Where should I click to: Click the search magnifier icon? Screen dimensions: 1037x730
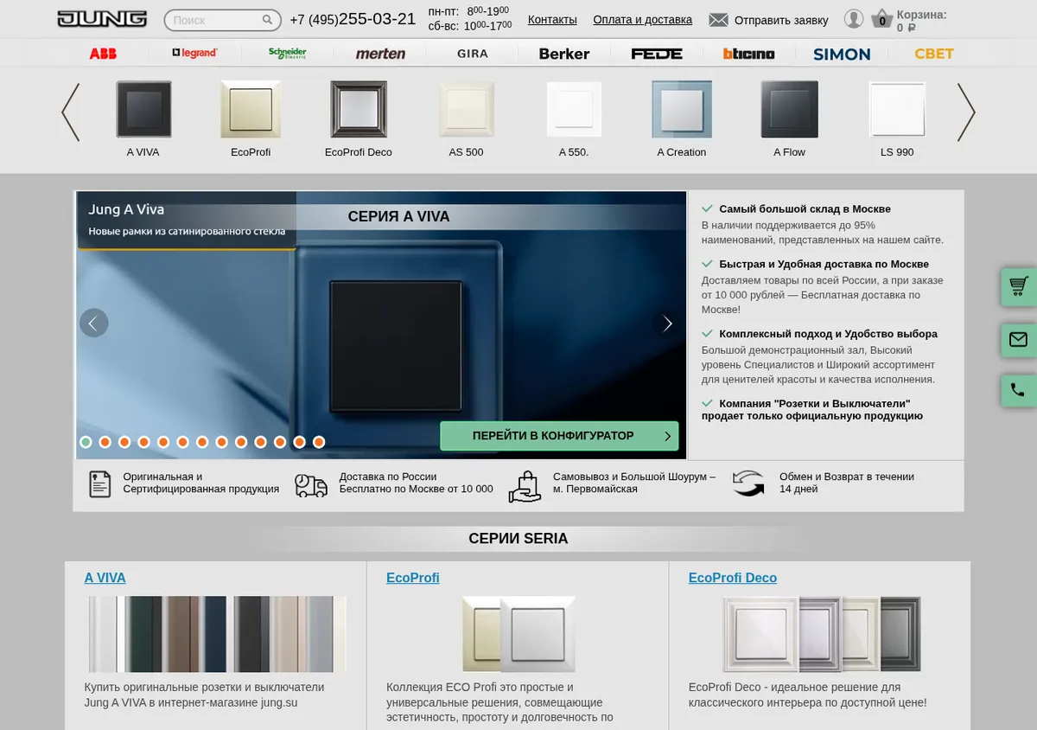point(268,20)
